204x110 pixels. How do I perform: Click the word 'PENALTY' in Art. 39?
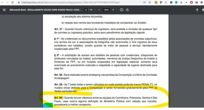(147, 85)
